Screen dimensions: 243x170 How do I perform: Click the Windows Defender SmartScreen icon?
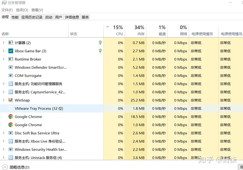pyautogui.click(x=11, y=67)
